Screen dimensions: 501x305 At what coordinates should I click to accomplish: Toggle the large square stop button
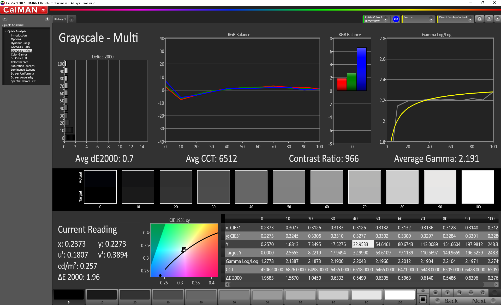tap(423, 299)
